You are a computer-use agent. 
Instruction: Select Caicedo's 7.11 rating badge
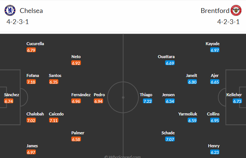[x=54, y=120]
